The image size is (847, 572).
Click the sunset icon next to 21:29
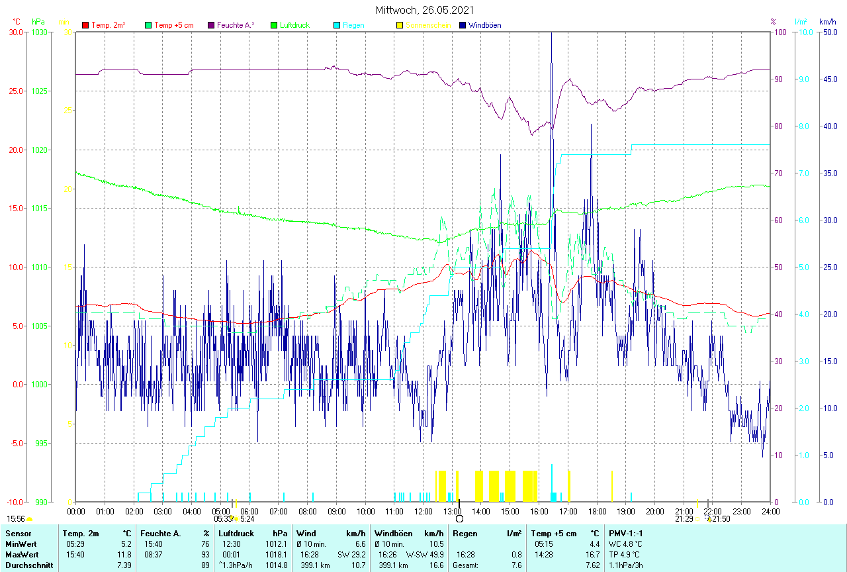pos(698,519)
